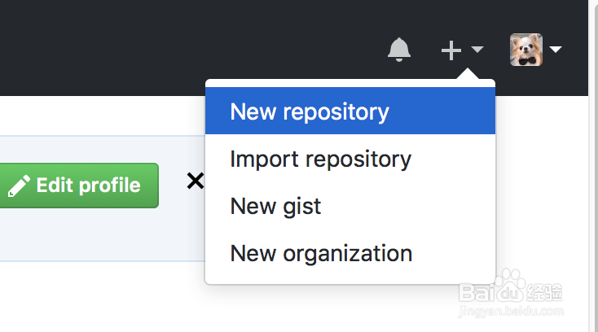This screenshot has height=332, width=598.
Task: Choose New organization from dropdown
Action: coord(321,253)
